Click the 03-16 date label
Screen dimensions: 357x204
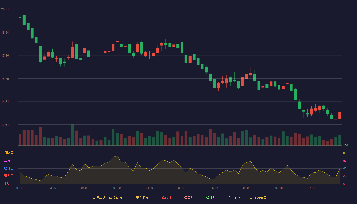[x=20, y=188]
